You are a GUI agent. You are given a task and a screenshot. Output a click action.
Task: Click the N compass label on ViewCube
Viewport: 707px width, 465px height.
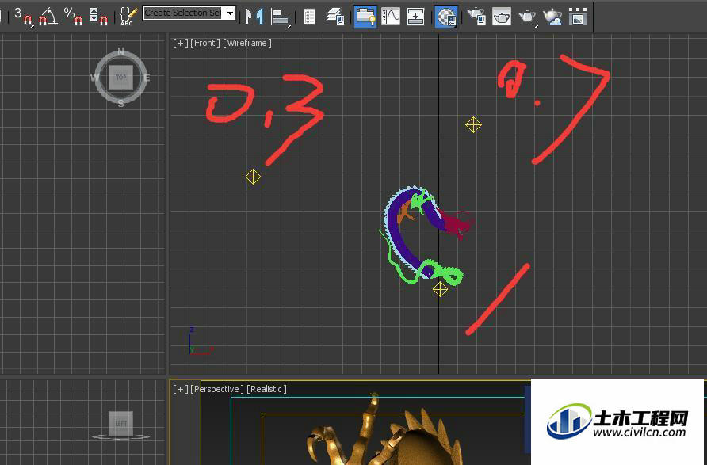coord(120,51)
